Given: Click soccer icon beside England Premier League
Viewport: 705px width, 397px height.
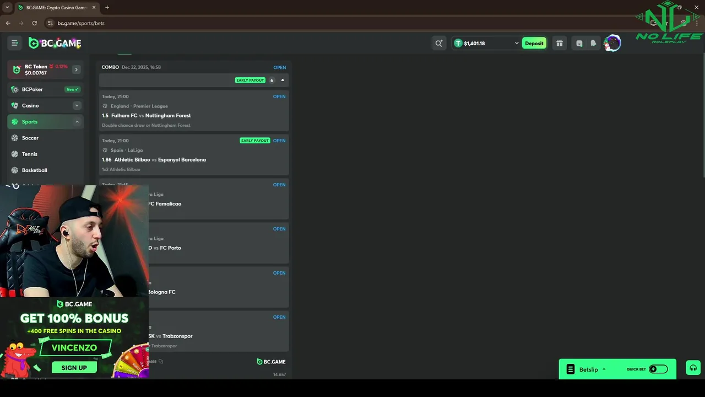Looking at the screenshot, I should point(105,106).
